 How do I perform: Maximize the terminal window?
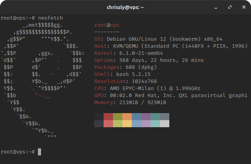pos(230,7)
